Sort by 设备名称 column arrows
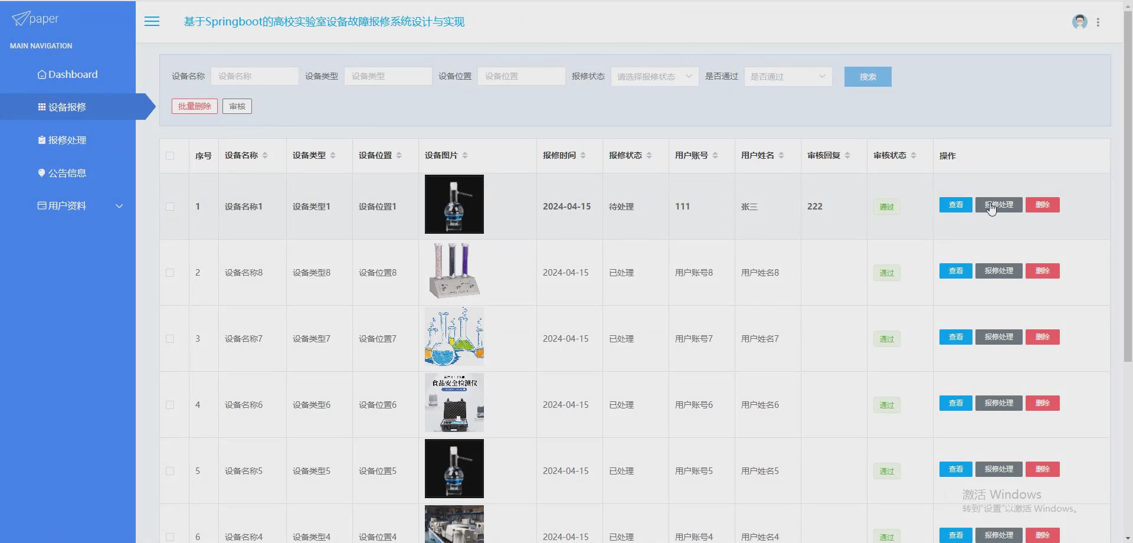The width and height of the screenshot is (1133, 543). tap(265, 155)
